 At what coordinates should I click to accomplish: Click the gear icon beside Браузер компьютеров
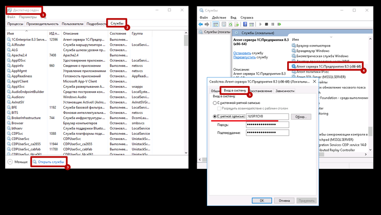click(x=293, y=46)
